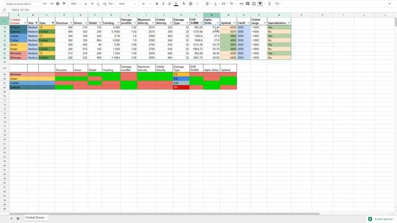Select the cell with value 1989.6
Viewport: 397px width, 223px height.
196,40
